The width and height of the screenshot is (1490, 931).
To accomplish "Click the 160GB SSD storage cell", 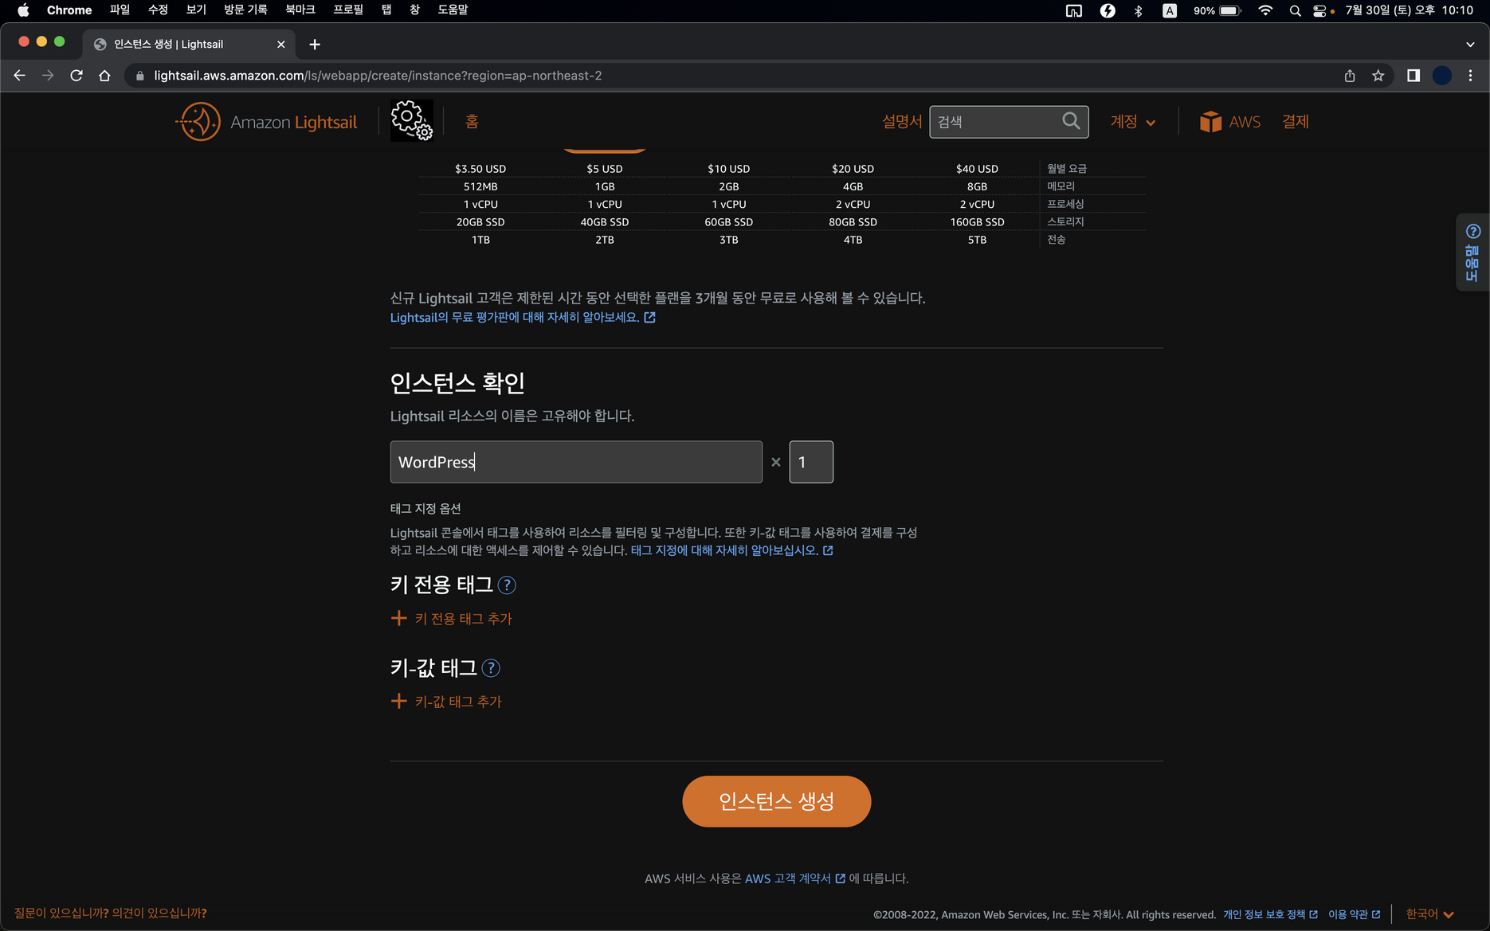I will [x=978, y=222].
